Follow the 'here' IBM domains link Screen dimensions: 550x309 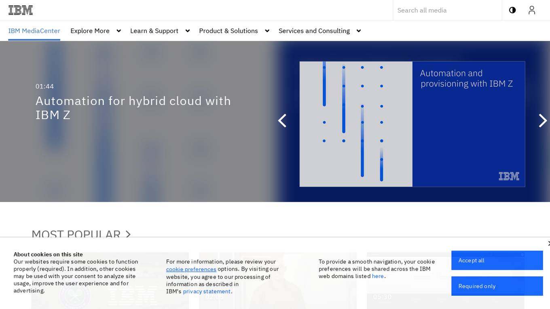tap(378, 276)
